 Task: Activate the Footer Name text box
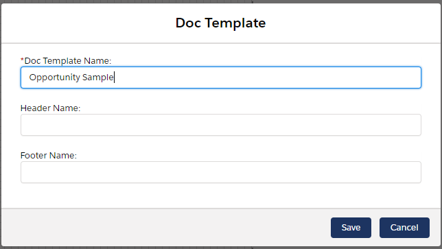(x=221, y=172)
